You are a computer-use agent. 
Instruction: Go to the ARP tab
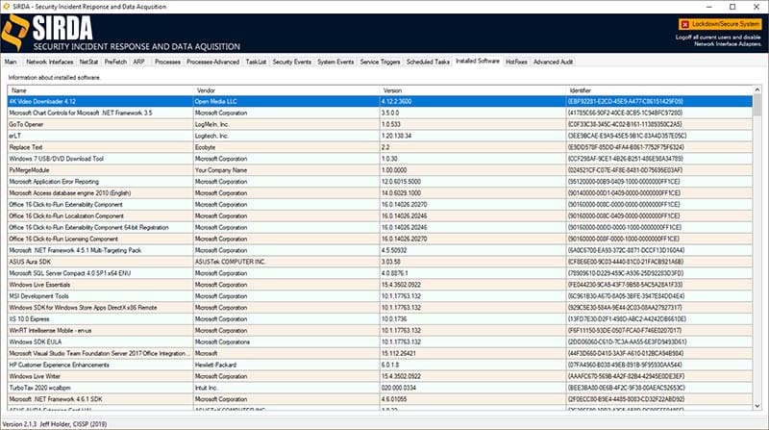tap(138, 62)
